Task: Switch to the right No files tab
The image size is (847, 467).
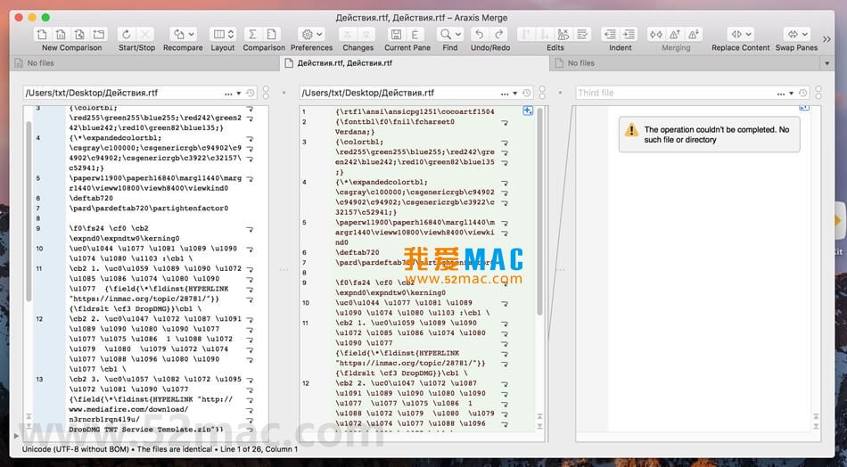Action: tap(685, 63)
